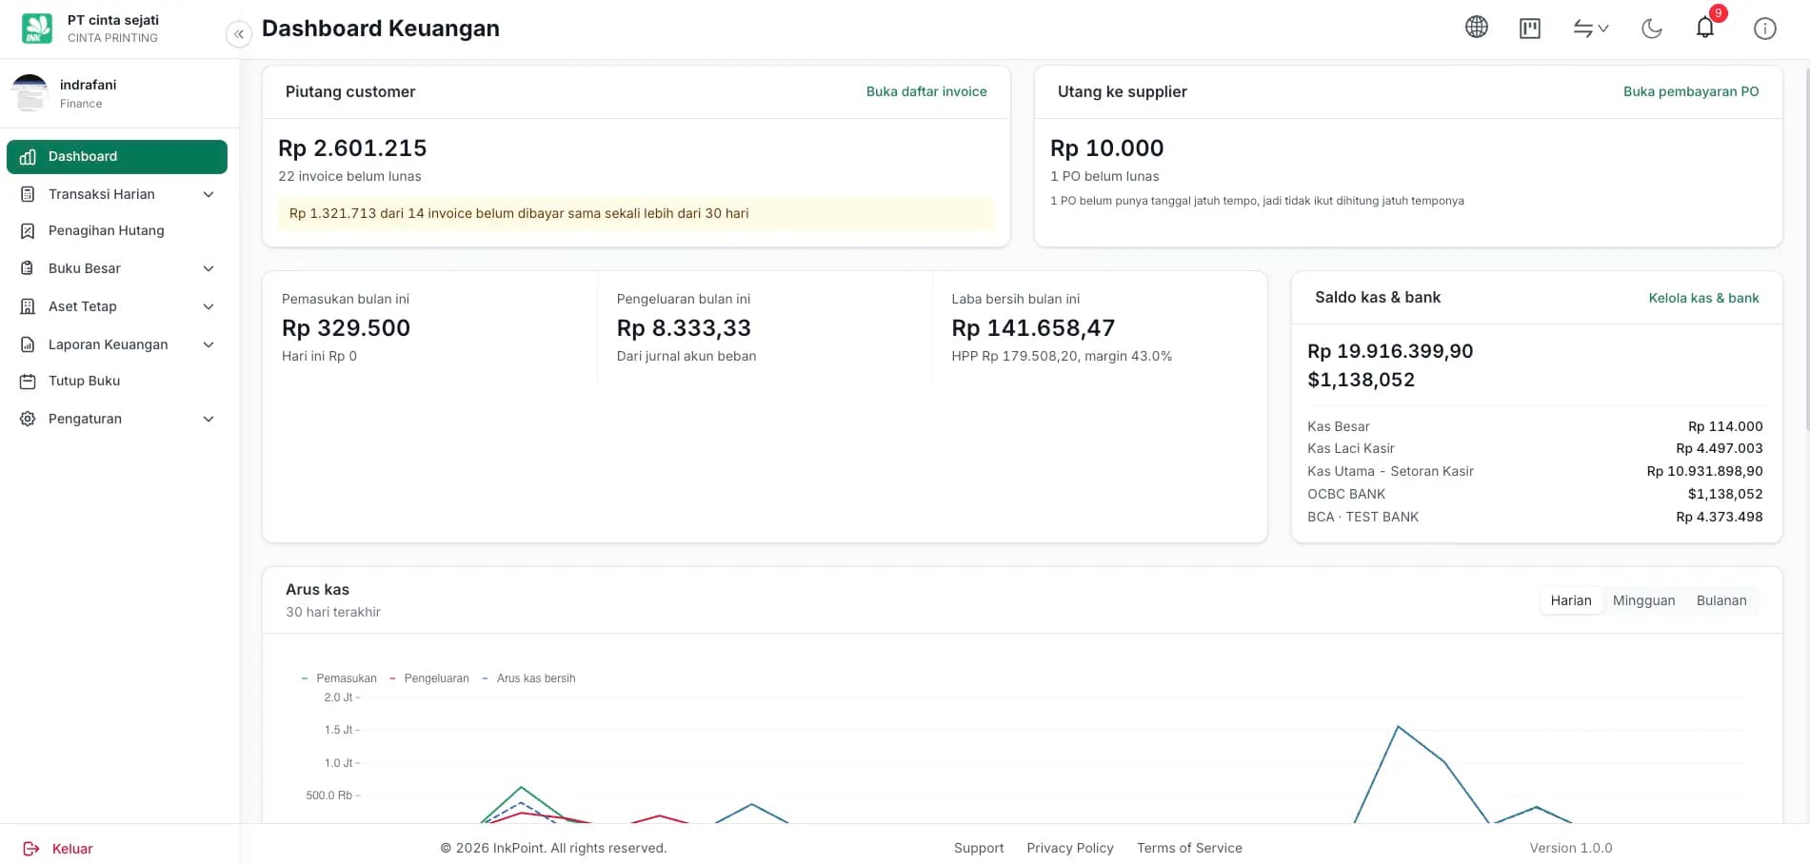Click indrafani user avatar
This screenshot has width=1810, height=864.
30,93
